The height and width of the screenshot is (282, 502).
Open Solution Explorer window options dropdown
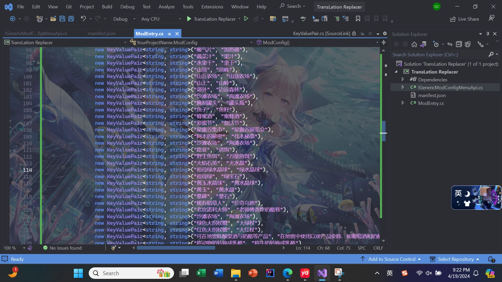(481, 34)
